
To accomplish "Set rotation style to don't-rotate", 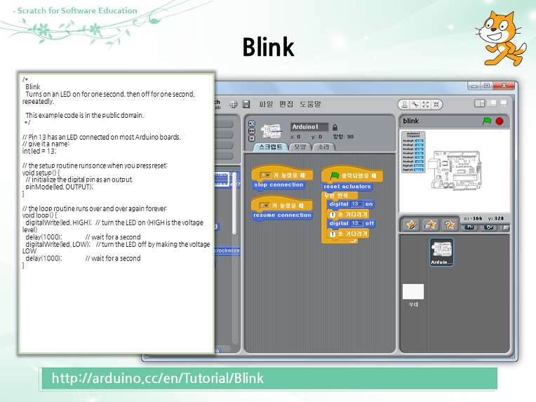I will 252,138.
